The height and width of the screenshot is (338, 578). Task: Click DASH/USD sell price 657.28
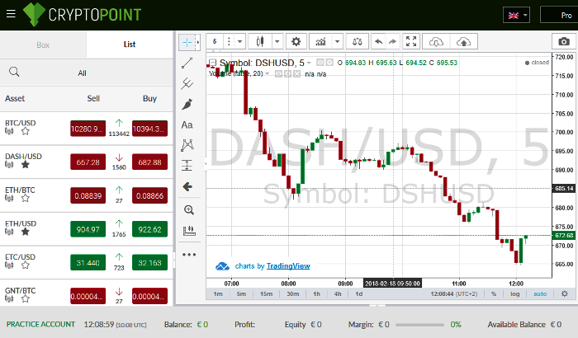tap(88, 162)
